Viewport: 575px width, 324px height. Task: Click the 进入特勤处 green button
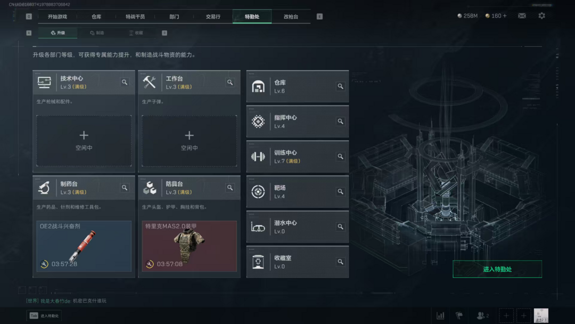[497, 269]
